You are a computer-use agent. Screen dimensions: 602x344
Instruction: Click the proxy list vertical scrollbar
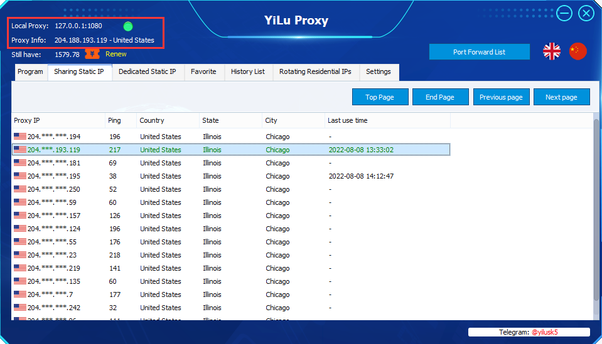click(596, 209)
